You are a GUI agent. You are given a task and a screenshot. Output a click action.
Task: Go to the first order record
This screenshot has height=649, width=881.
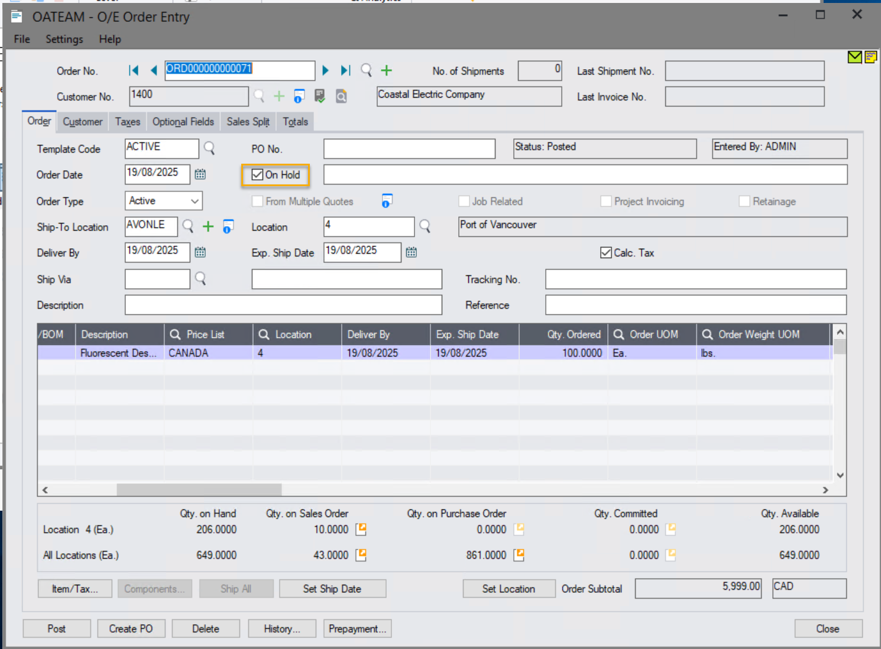click(x=134, y=71)
